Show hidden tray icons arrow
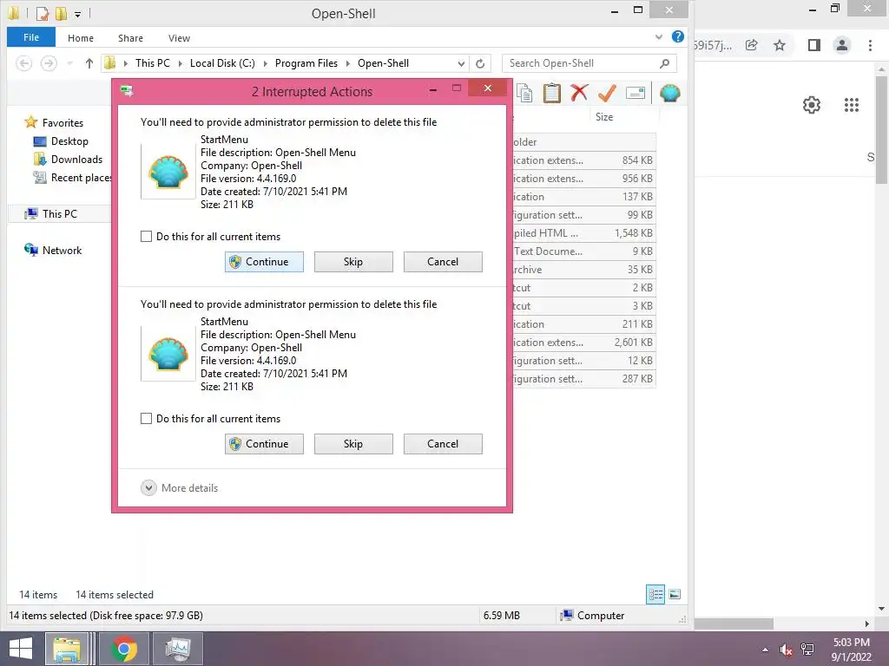This screenshot has width=889, height=666. point(766,650)
